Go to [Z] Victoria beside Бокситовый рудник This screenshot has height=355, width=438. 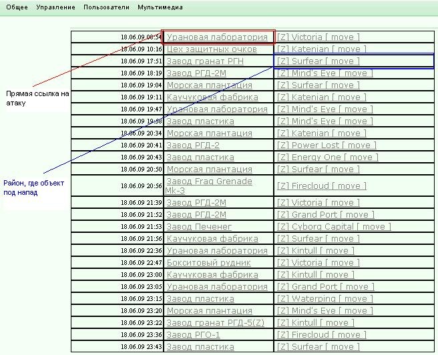point(318,263)
